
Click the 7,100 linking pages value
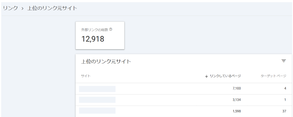click(236, 89)
